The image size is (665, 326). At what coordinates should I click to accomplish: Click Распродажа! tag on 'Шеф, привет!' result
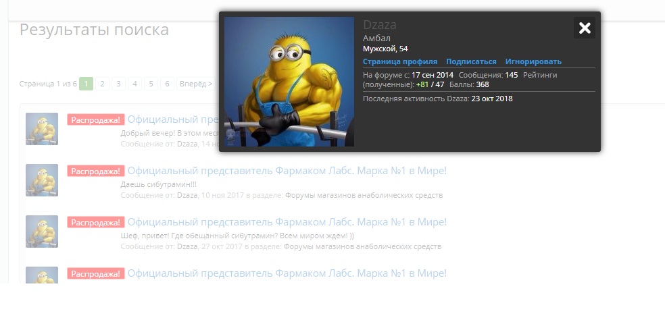(x=96, y=222)
